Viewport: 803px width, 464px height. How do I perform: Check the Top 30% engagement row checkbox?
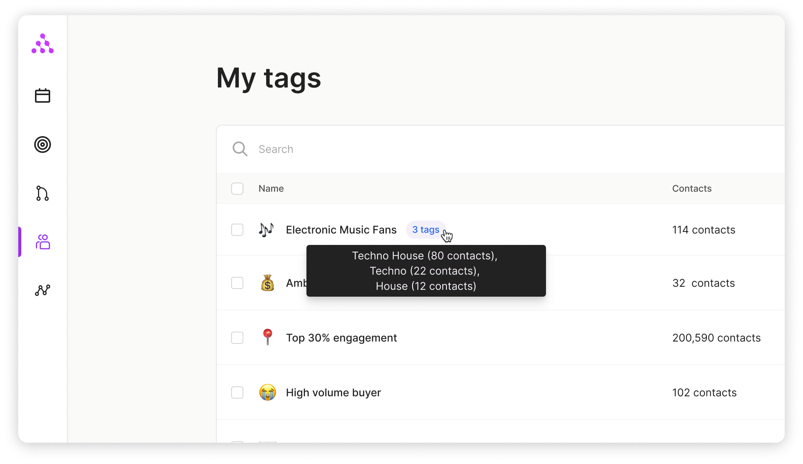pyautogui.click(x=237, y=338)
